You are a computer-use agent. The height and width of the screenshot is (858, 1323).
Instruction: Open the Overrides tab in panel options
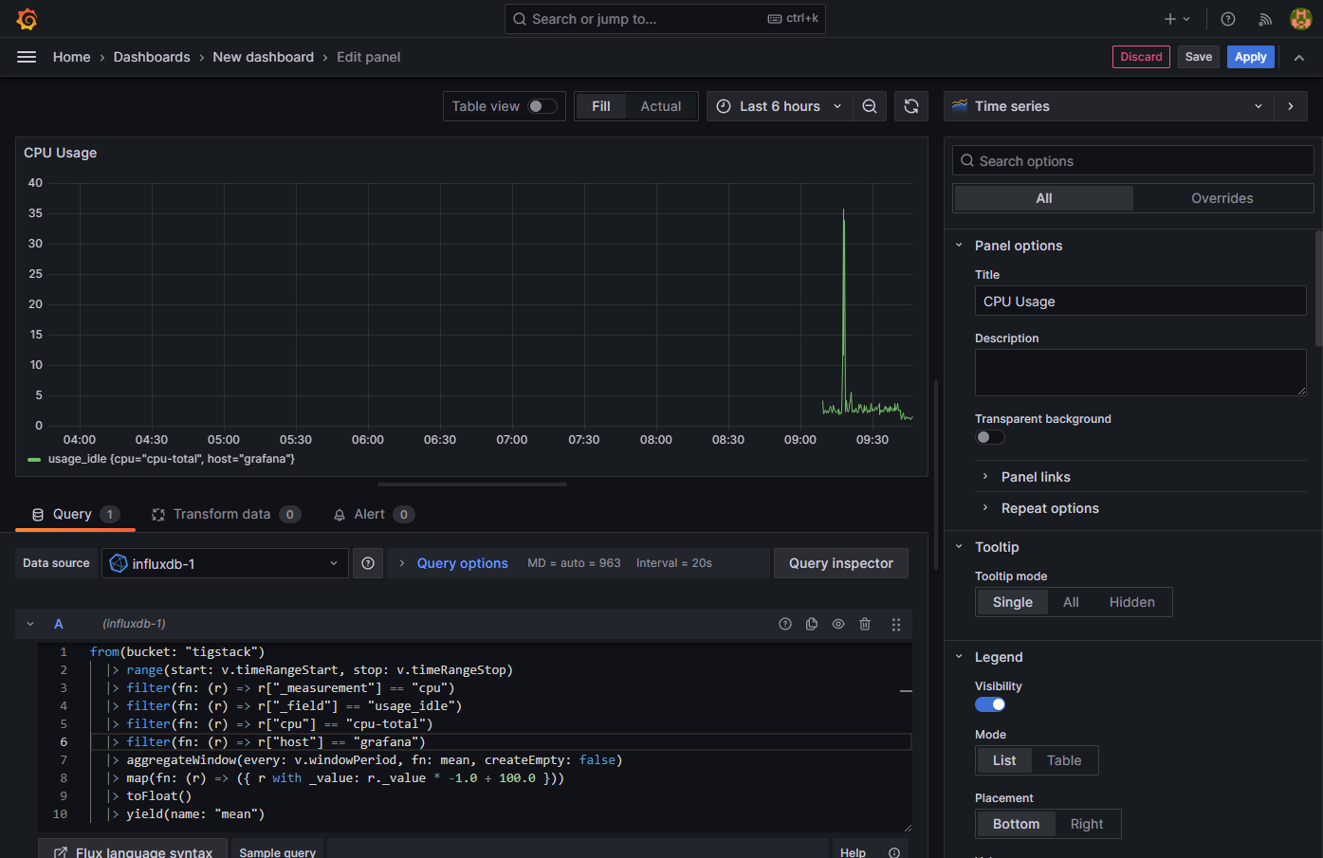pos(1222,198)
